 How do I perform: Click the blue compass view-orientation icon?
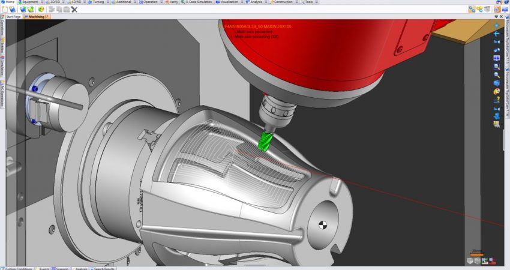pyautogui.click(x=496, y=26)
